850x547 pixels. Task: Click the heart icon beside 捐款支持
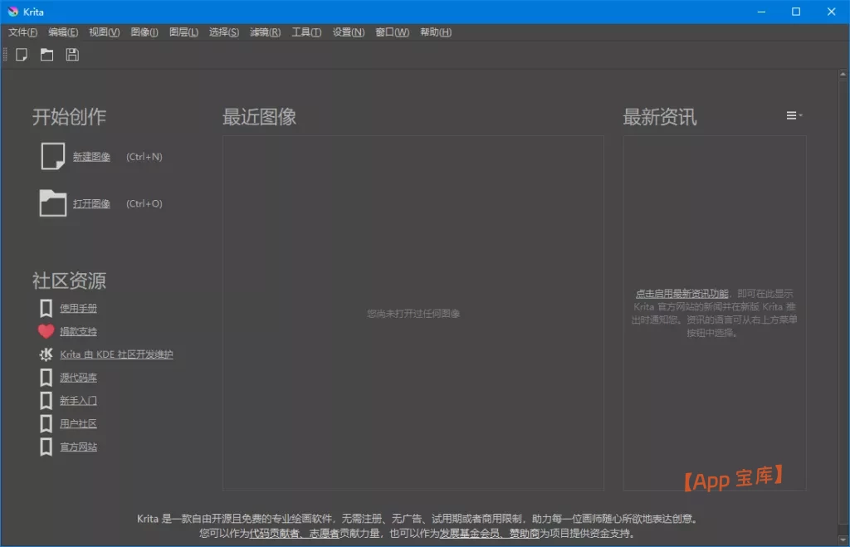[x=46, y=330]
